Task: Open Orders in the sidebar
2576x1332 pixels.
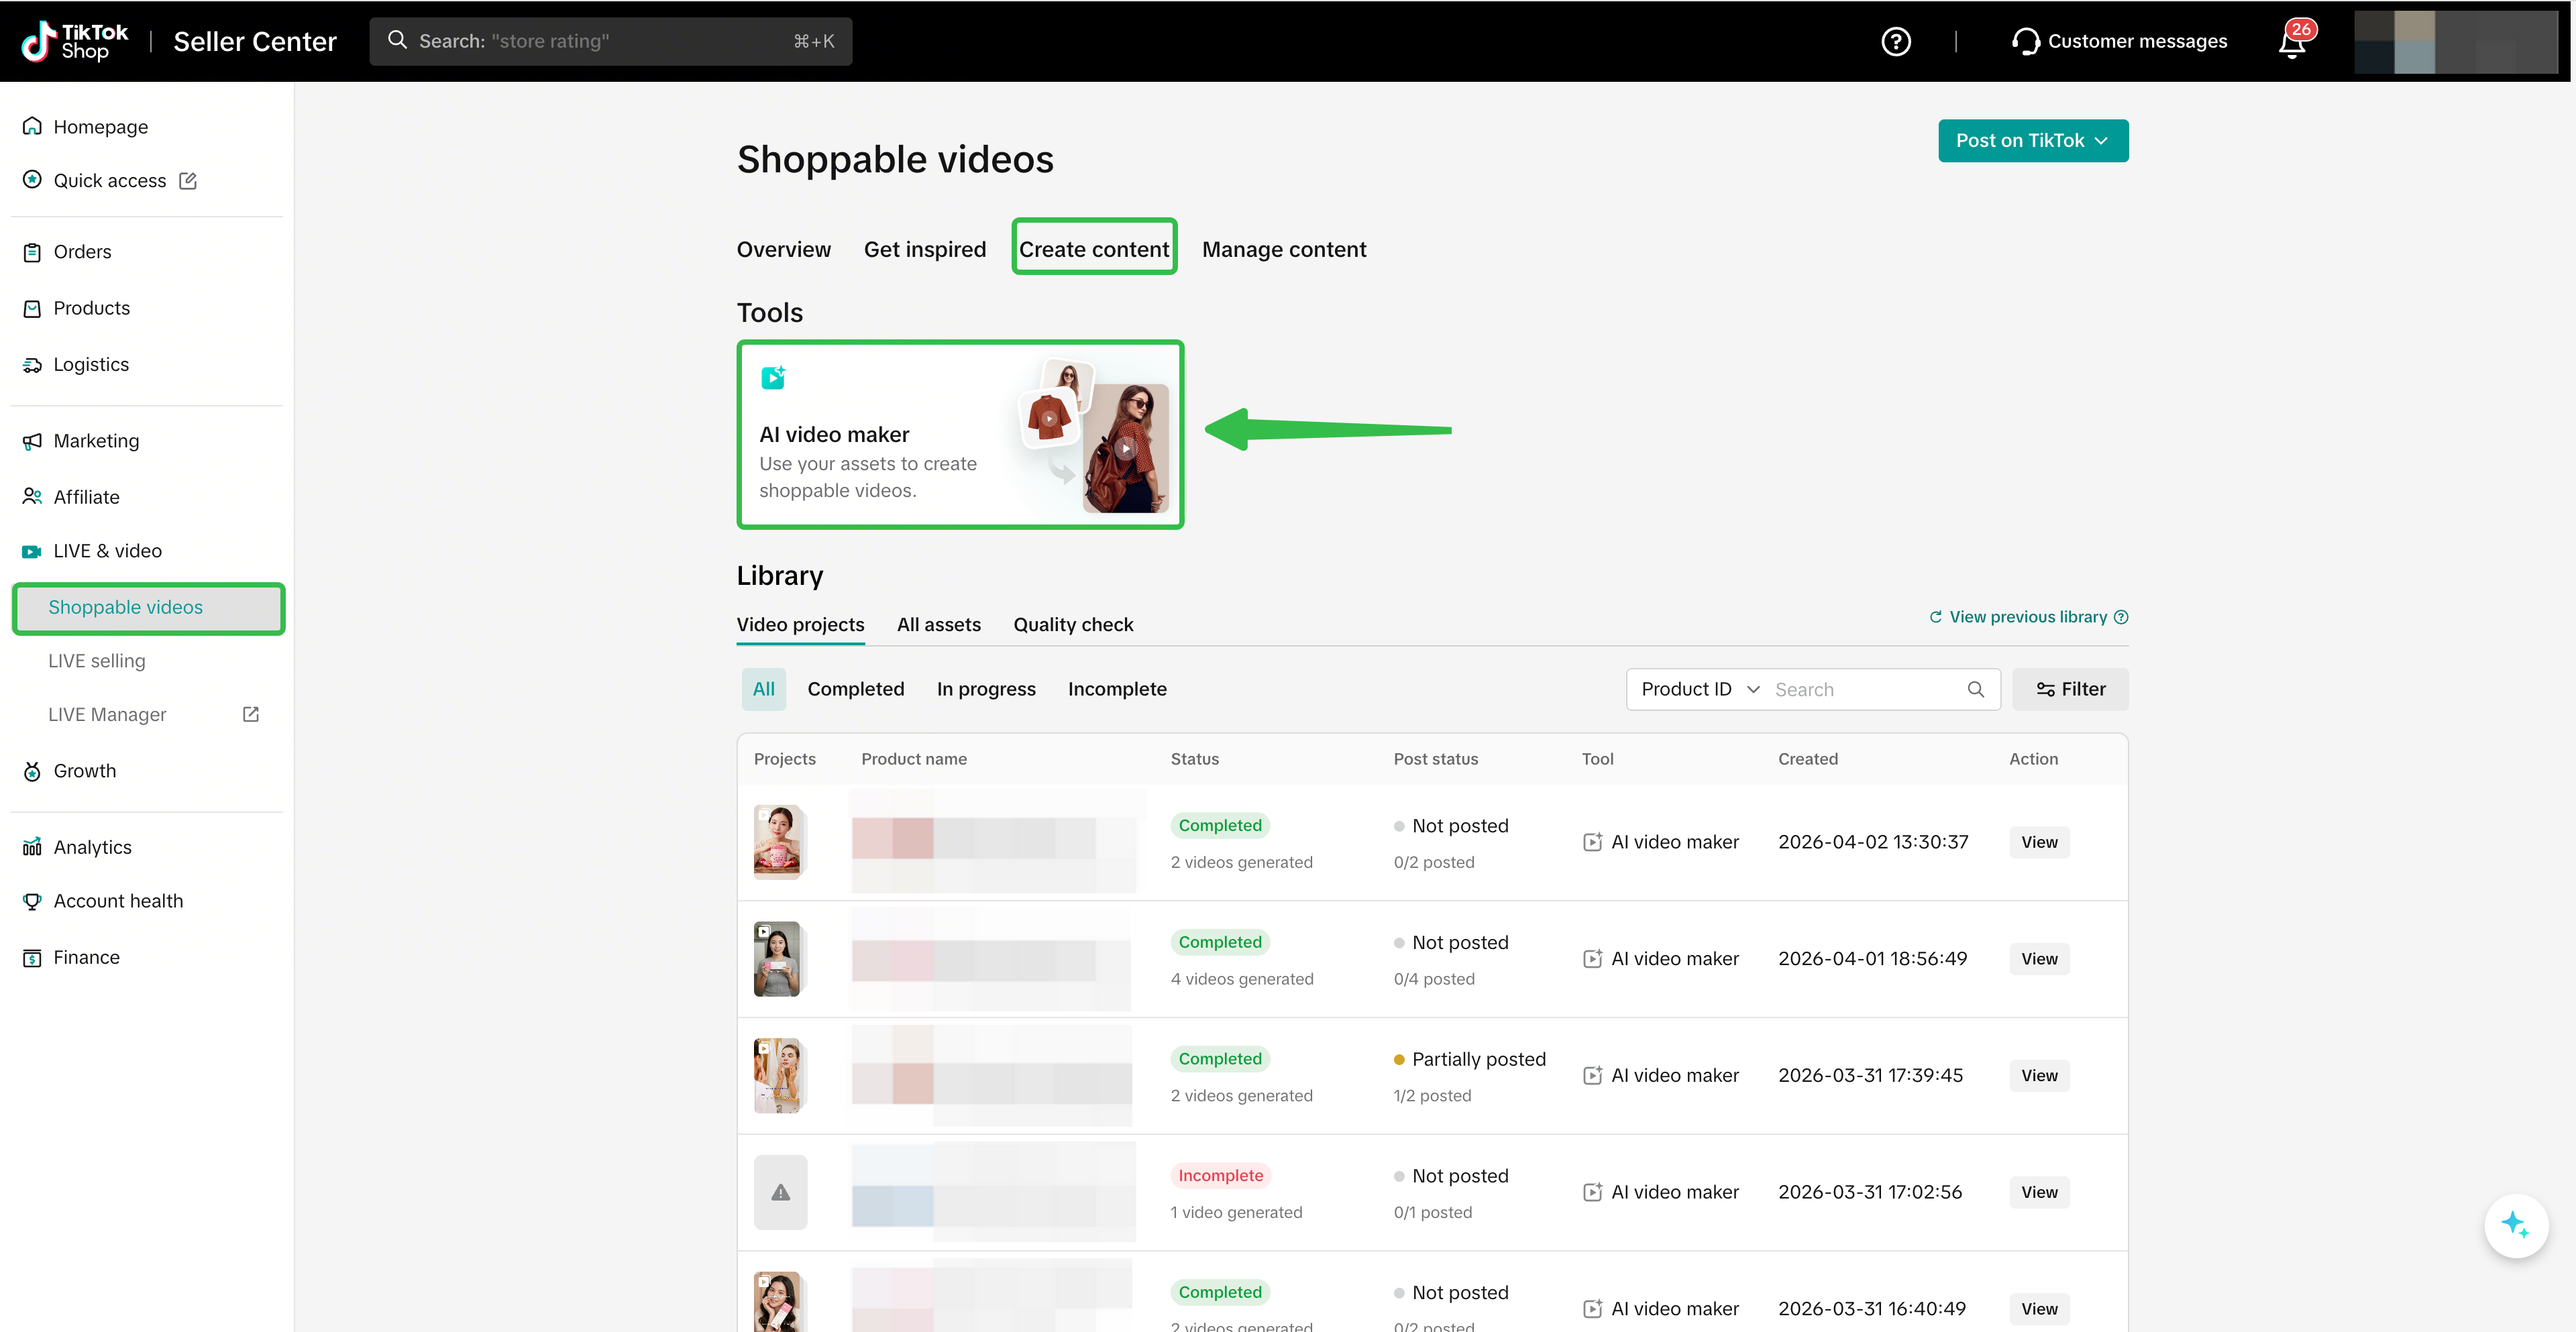Action: 82,252
